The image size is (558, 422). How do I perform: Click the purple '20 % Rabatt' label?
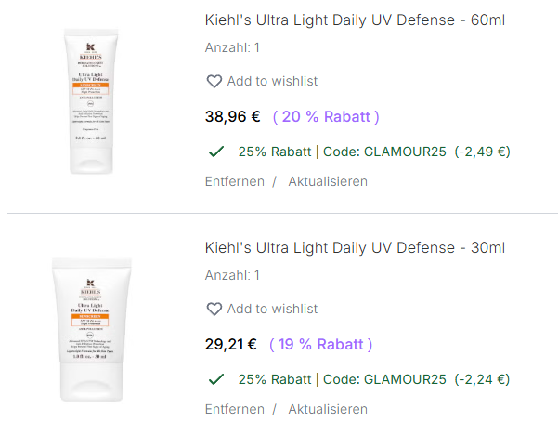[x=326, y=117]
